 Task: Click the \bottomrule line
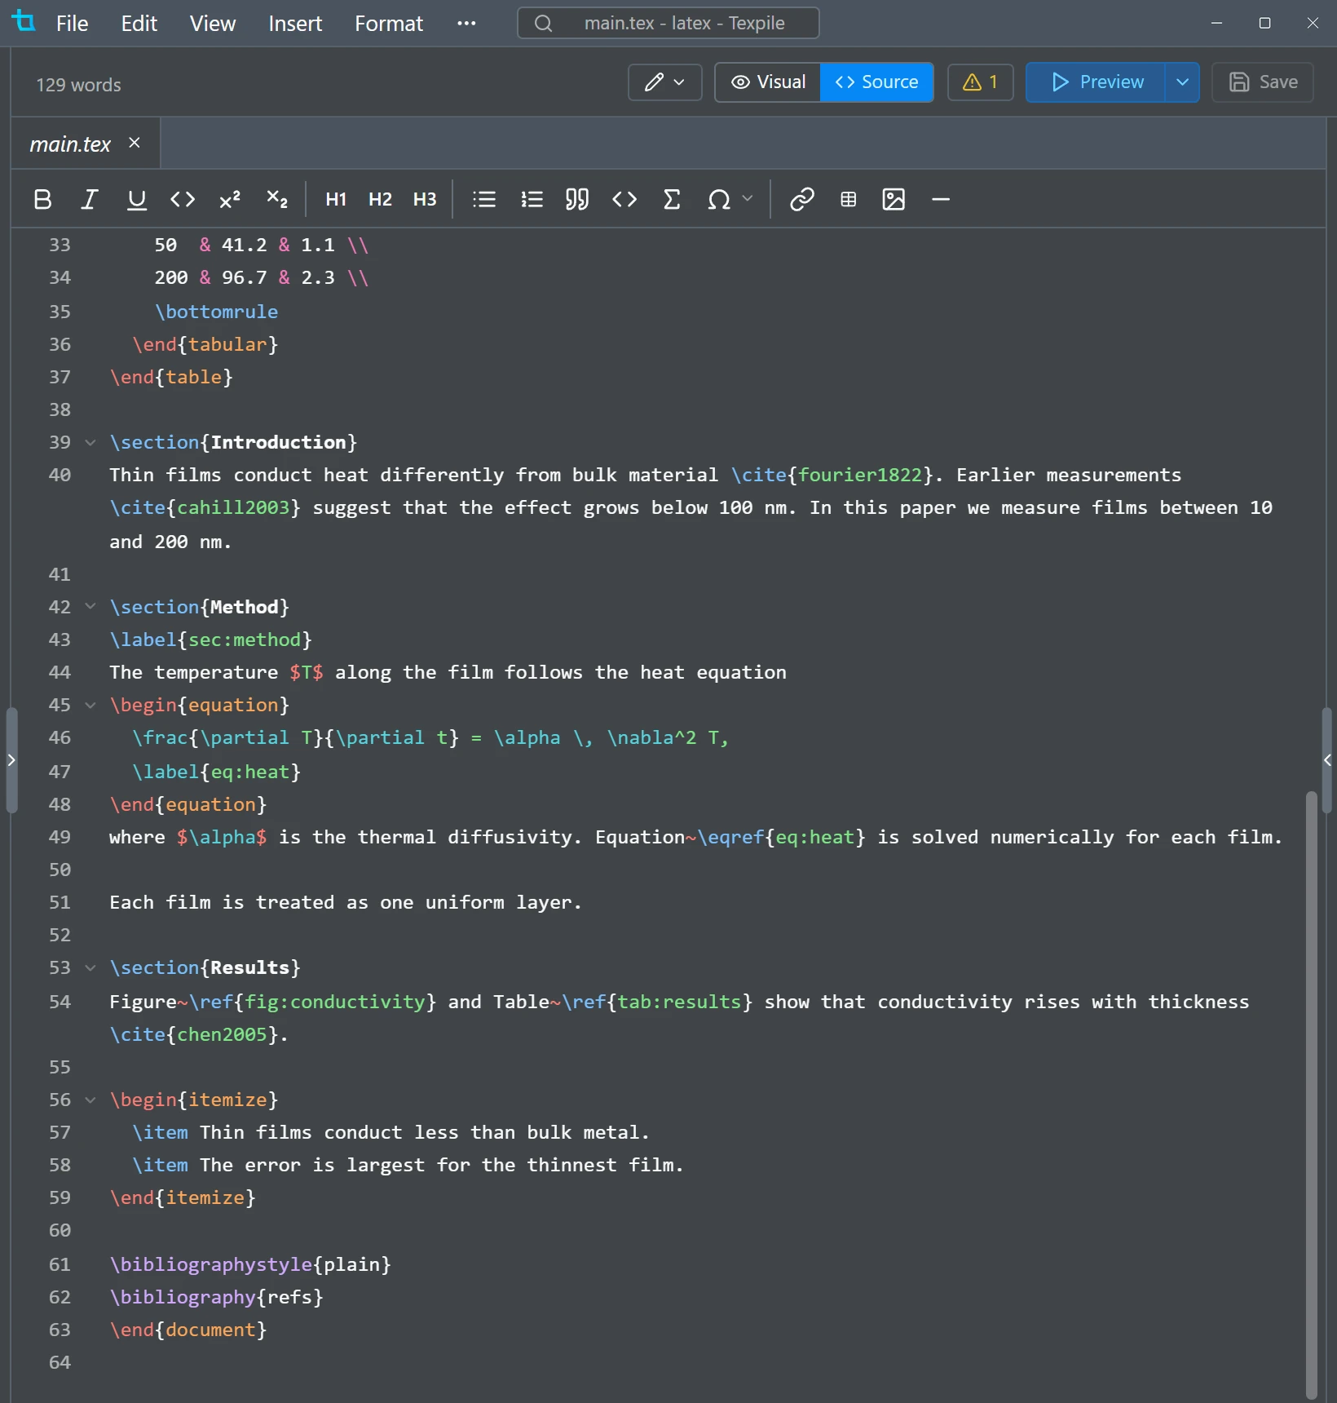[216, 312]
